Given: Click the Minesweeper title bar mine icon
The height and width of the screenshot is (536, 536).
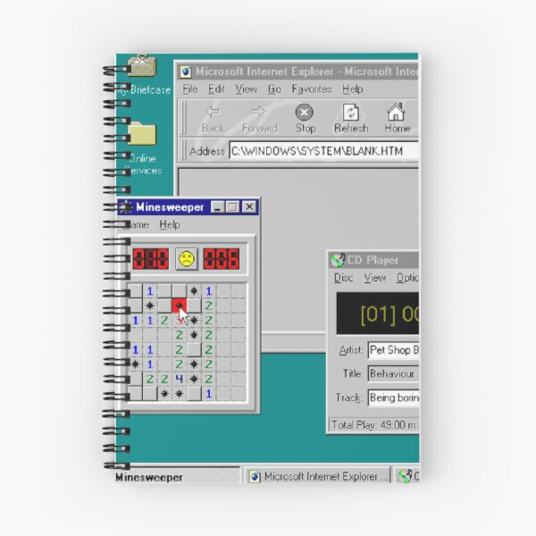Looking at the screenshot, I should (125, 207).
